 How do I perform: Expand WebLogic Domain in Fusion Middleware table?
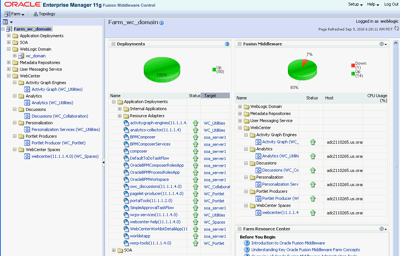(240, 106)
